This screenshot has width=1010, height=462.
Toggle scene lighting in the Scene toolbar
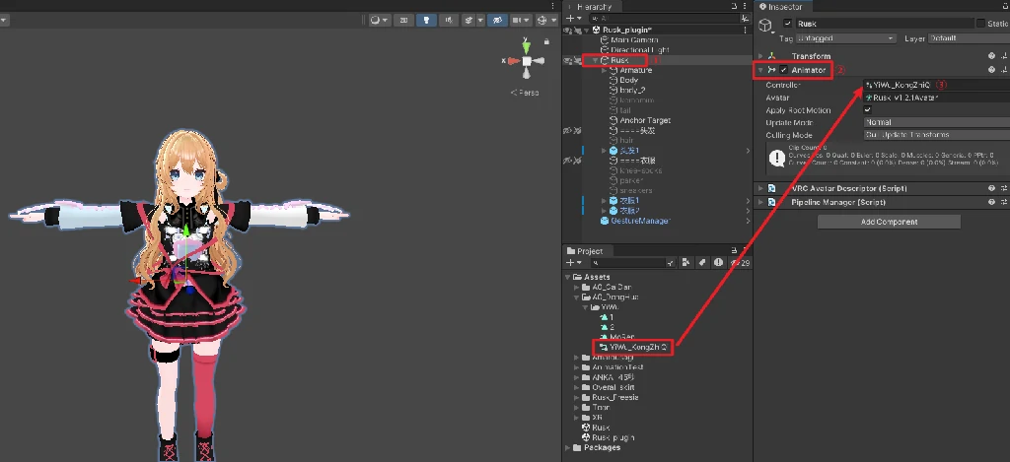click(425, 20)
